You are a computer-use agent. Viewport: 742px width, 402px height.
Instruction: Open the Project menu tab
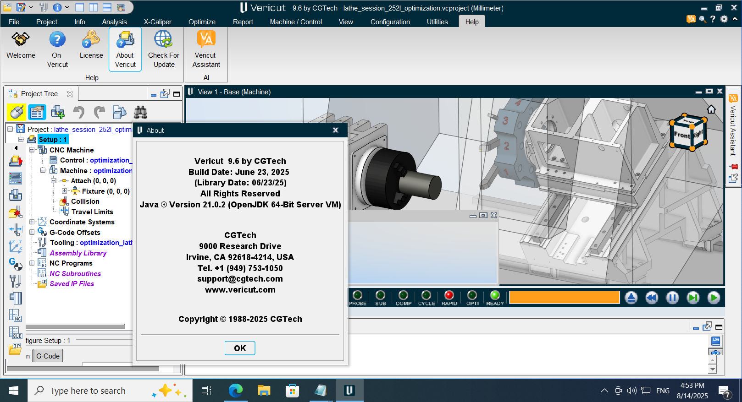click(x=47, y=22)
